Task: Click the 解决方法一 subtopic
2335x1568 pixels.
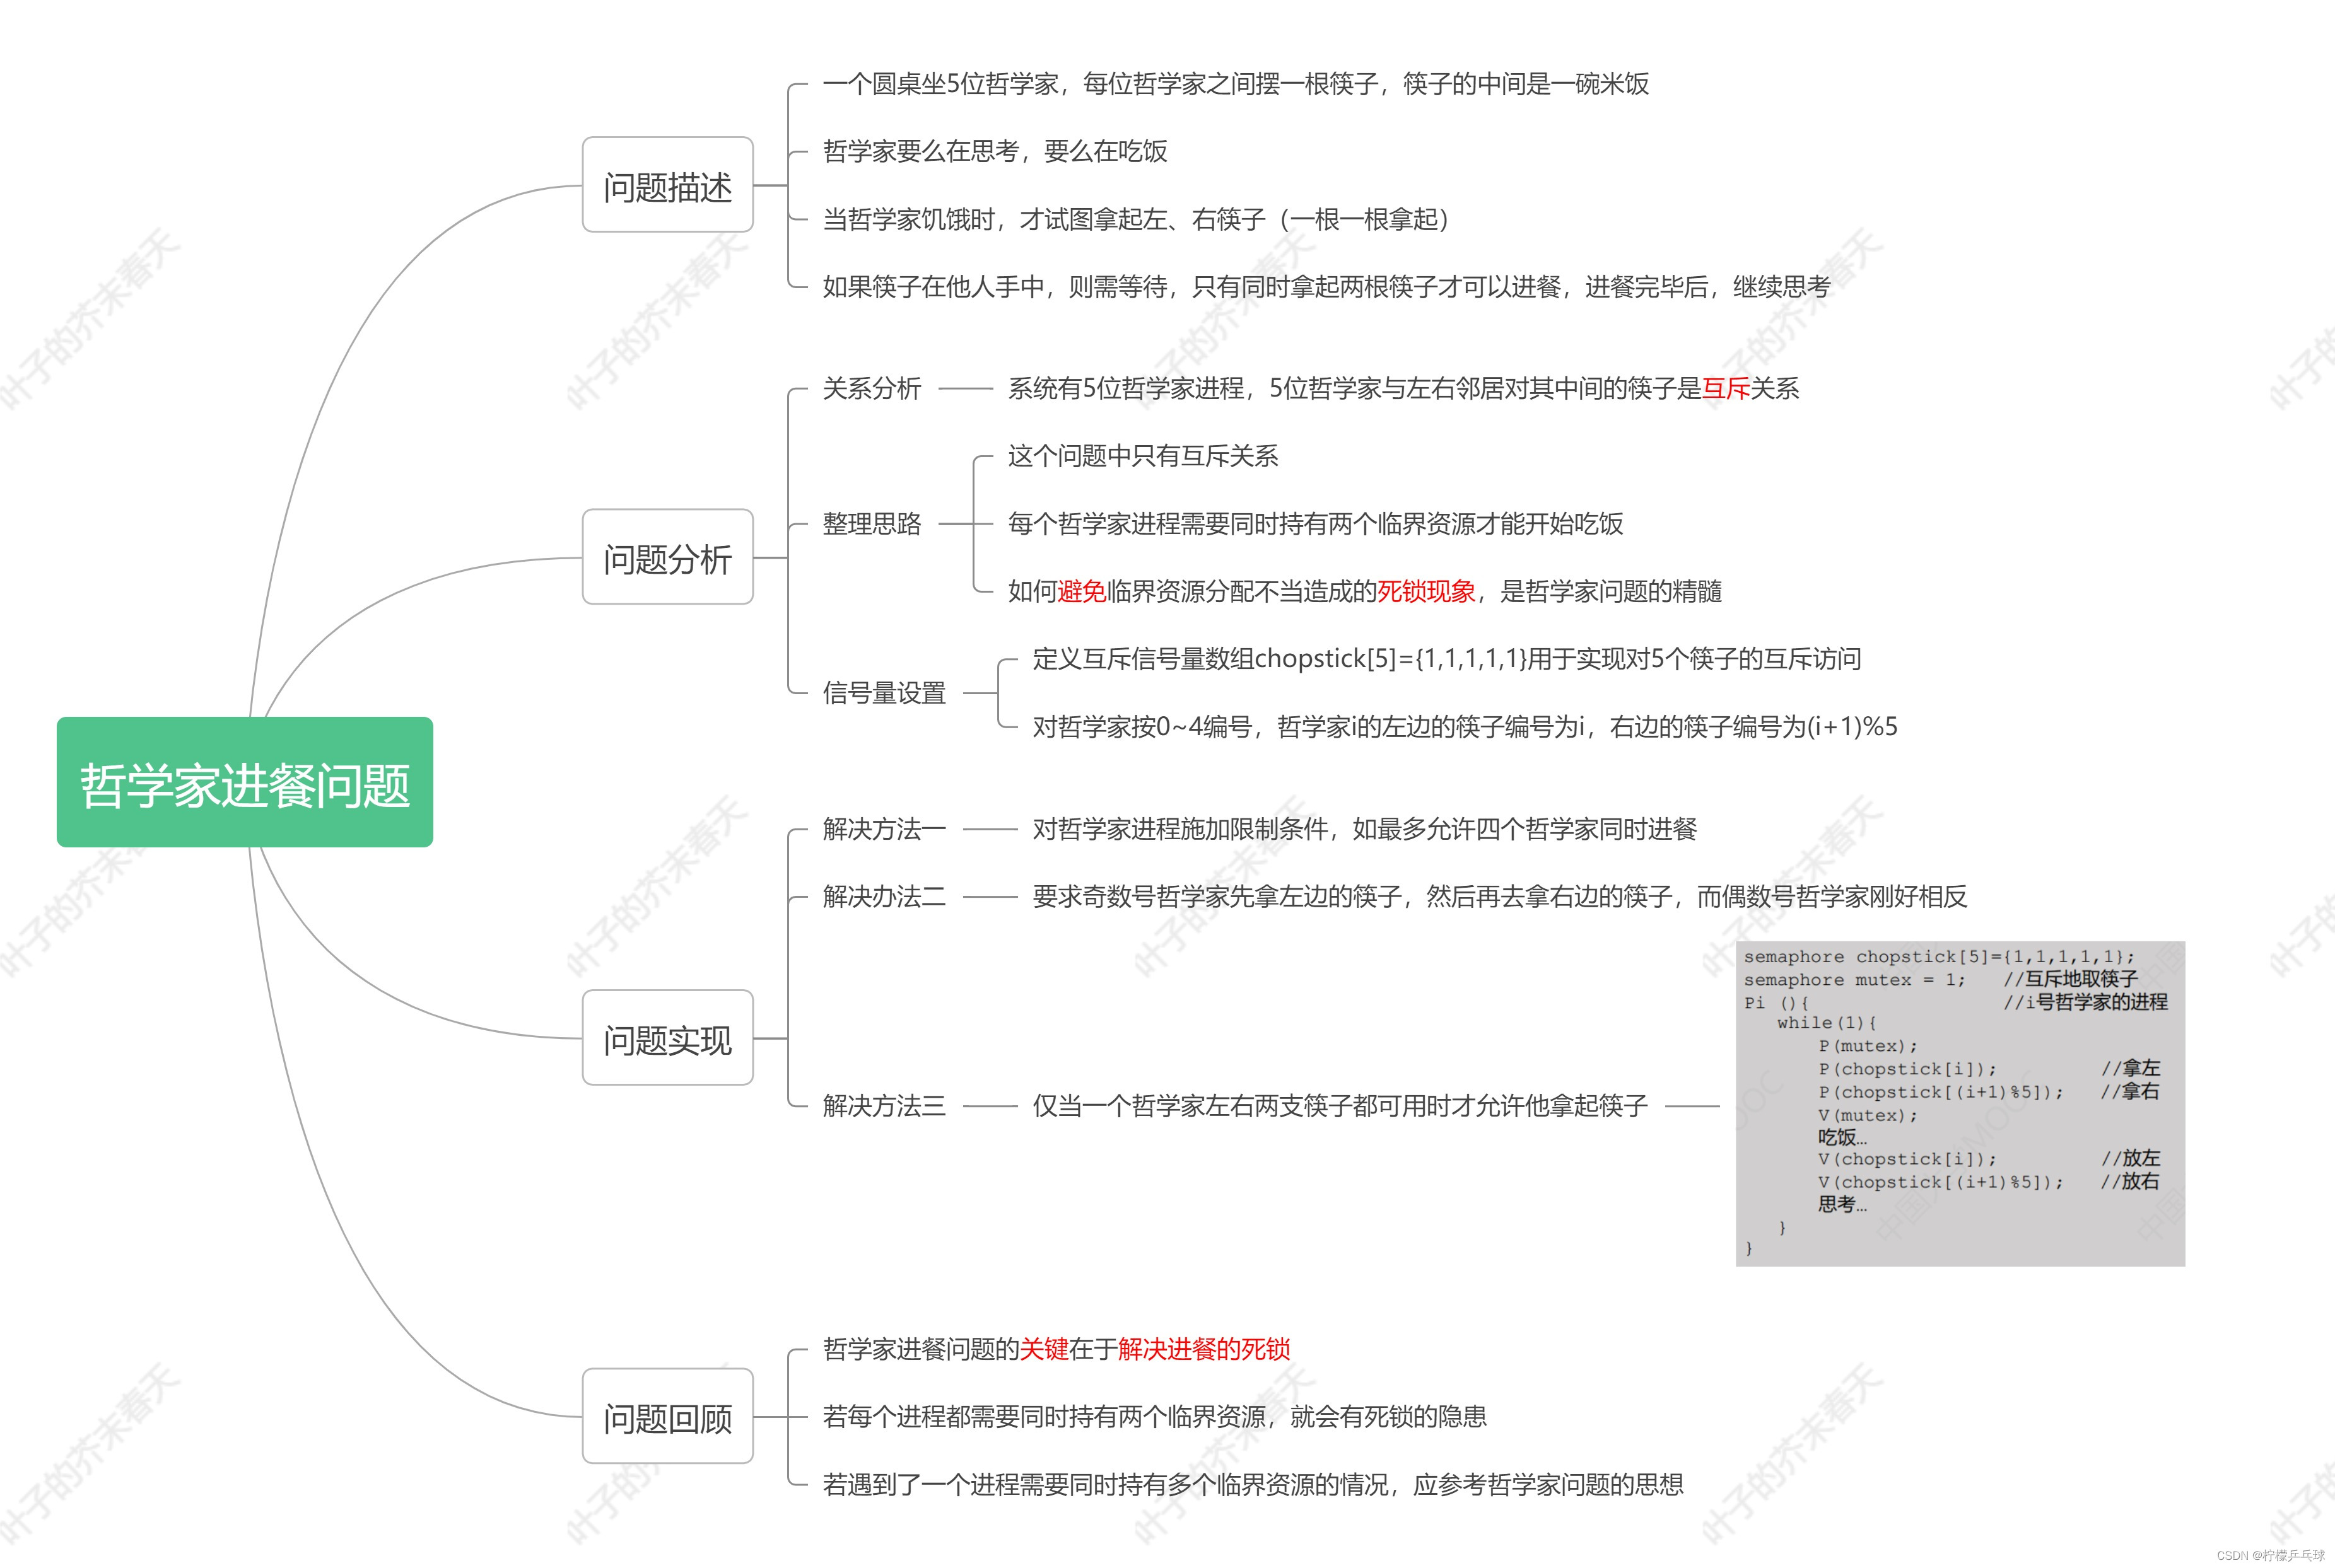Action: coord(884,829)
